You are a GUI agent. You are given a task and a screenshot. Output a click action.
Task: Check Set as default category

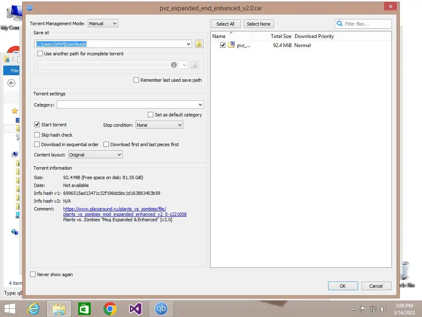[x=151, y=115]
